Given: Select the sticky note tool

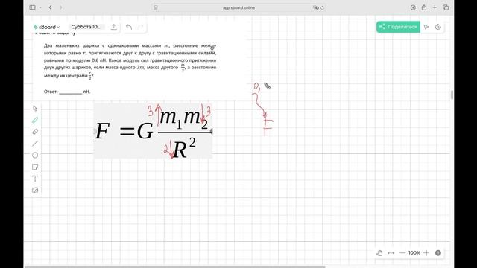Looking at the screenshot, I should point(35,167).
